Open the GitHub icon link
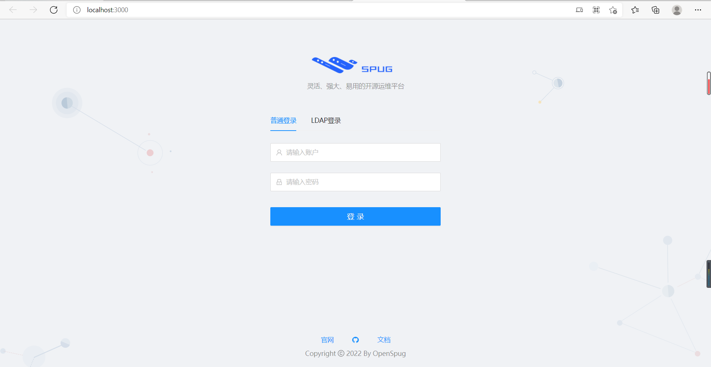711x367 pixels. [x=355, y=340]
